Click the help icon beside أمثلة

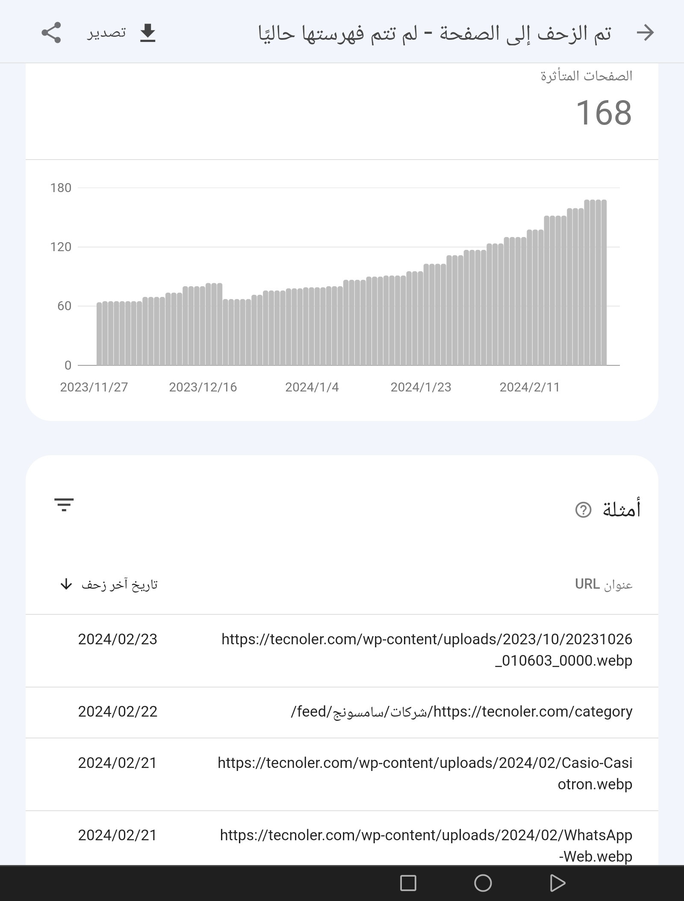(x=583, y=510)
